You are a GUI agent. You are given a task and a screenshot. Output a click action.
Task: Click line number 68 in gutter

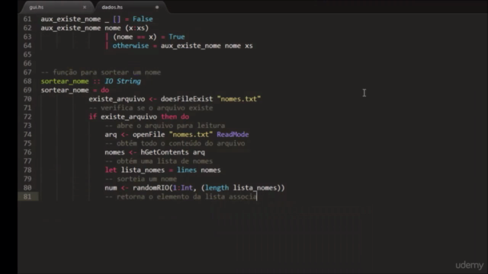tap(27, 81)
